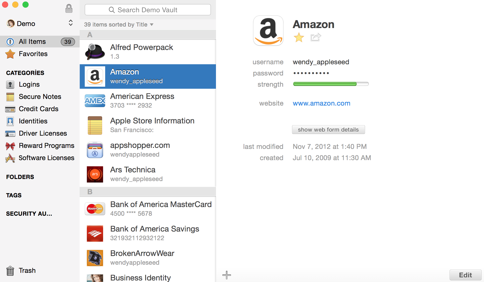This screenshot has width=484, height=282.
Task: Click the plus icon to add item
Action: [x=226, y=275]
